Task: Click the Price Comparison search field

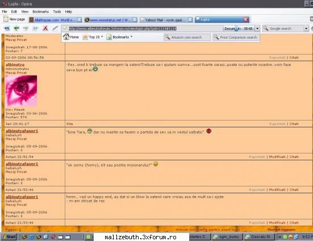Action: [x=236, y=37]
